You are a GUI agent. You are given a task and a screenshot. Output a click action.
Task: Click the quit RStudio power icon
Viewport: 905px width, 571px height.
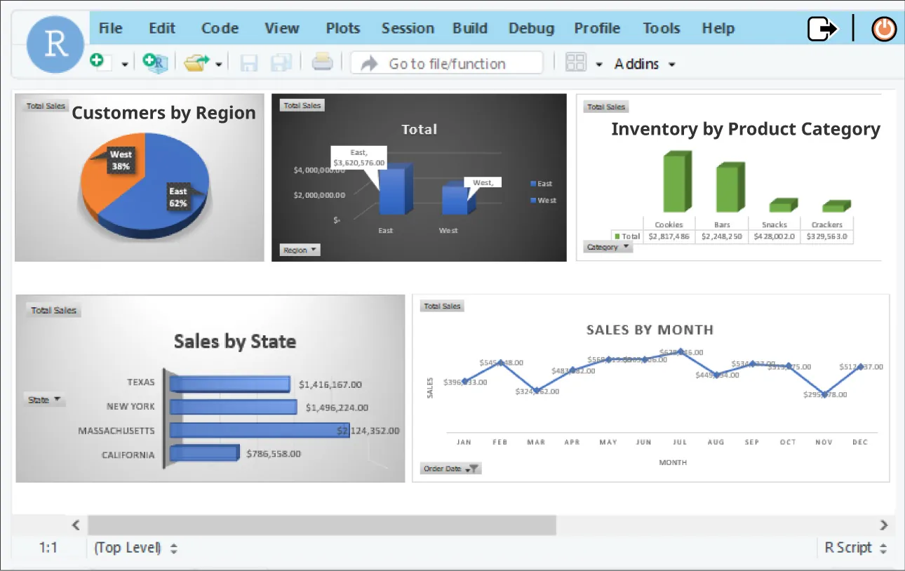[883, 29]
